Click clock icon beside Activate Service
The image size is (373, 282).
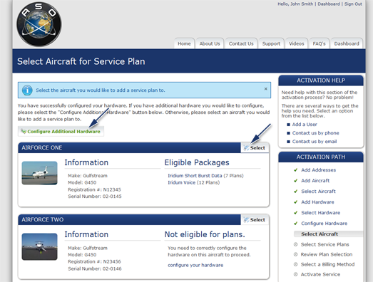296,274
